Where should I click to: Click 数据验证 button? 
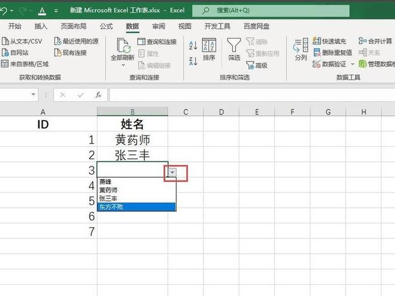[x=329, y=64]
